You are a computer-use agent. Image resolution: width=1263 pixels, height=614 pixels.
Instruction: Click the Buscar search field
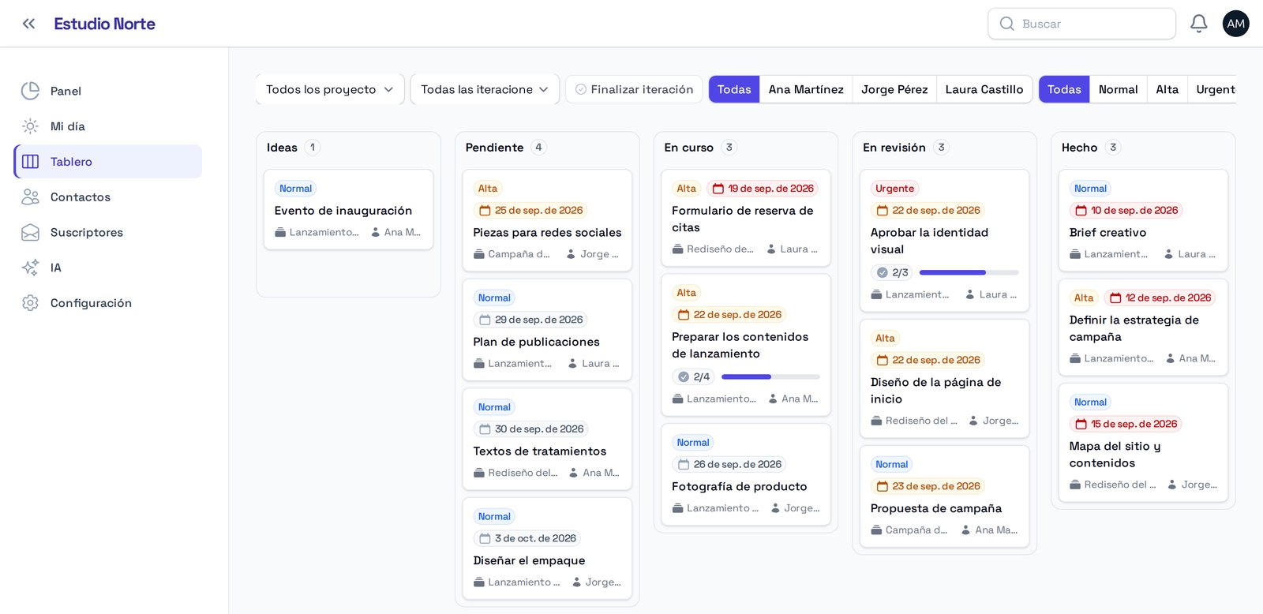coord(1081,24)
